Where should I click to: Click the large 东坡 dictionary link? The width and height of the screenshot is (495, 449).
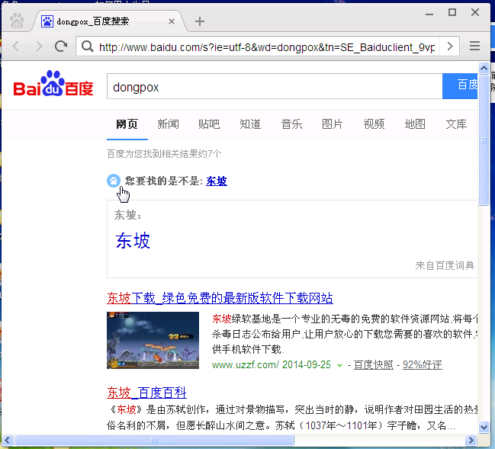[x=133, y=241]
